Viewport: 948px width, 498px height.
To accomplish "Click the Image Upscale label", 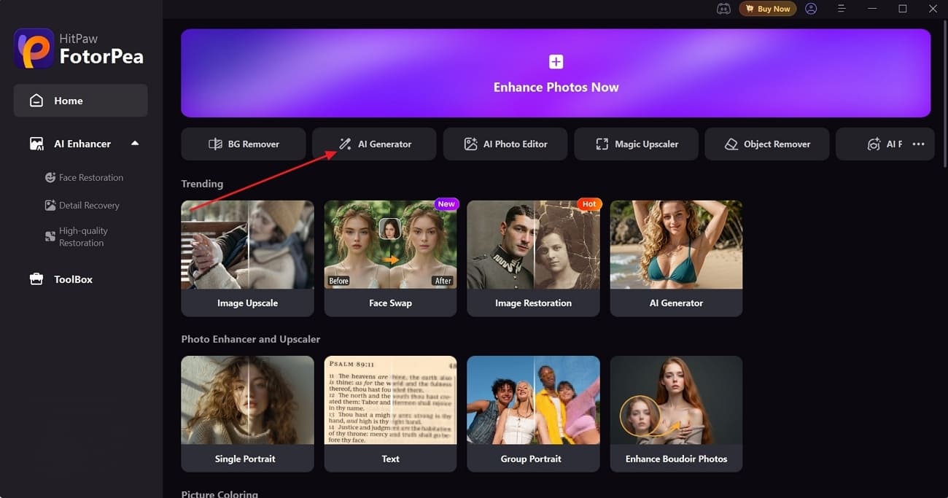I will pyautogui.click(x=248, y=303).
